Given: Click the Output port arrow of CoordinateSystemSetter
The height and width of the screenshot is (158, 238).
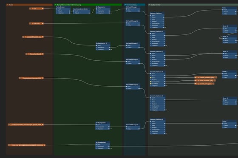Looking at the screenshot, I should [x=89, y=13].
